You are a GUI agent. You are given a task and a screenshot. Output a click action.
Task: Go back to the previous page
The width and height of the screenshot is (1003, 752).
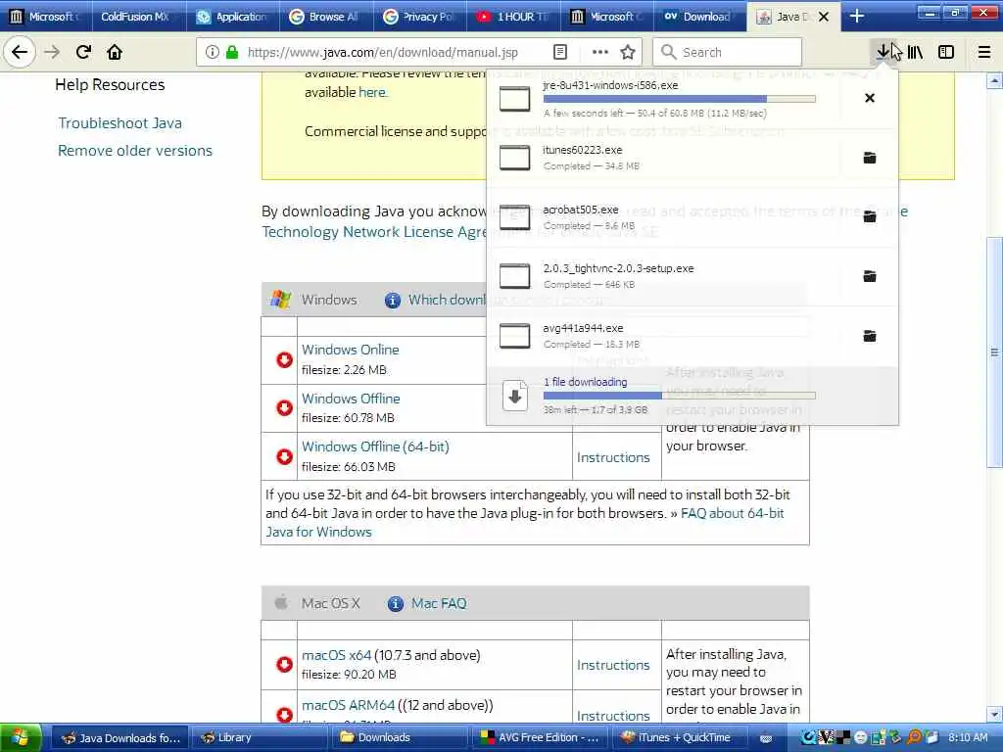(x=20, y=52)
